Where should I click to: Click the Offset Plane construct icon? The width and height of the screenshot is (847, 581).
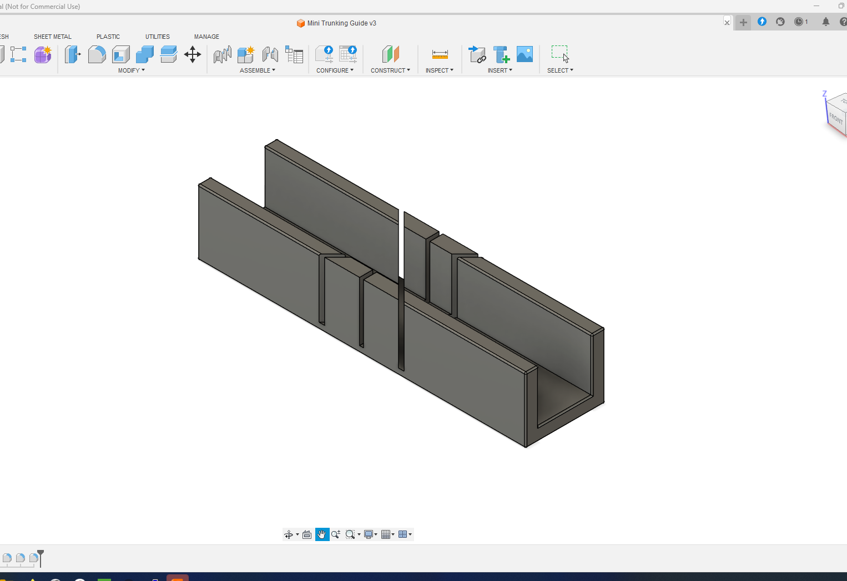[391, 54]
